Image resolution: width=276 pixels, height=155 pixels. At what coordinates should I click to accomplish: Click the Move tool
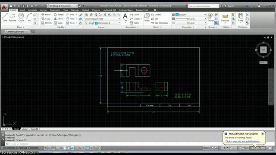click(46, 15)
